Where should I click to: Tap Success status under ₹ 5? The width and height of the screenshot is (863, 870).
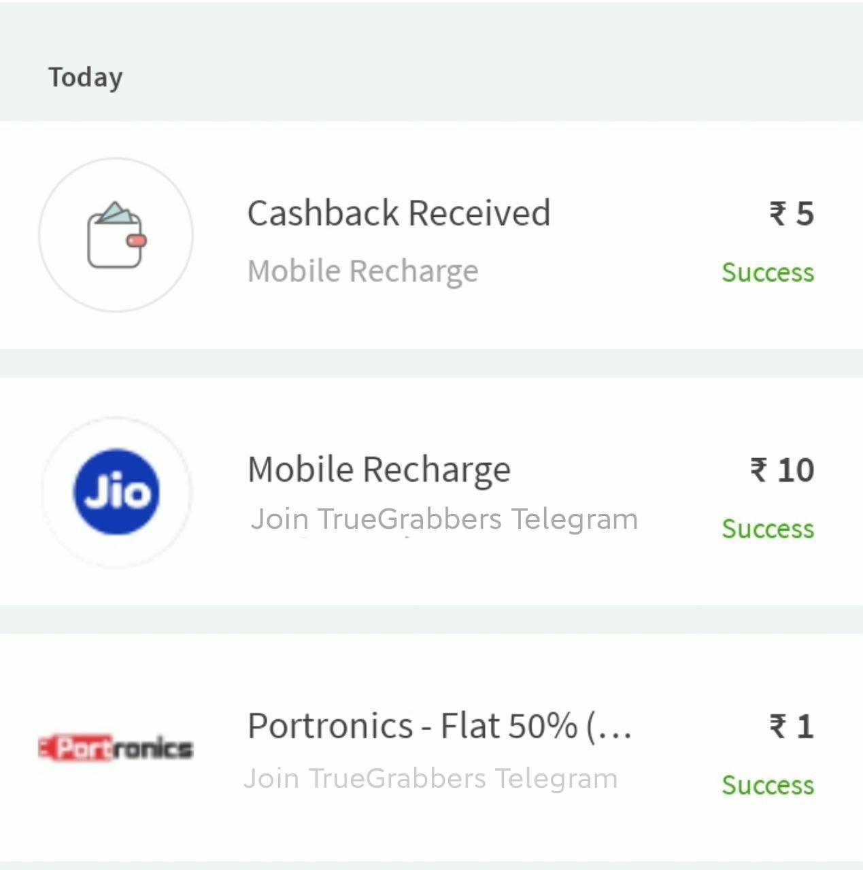(768, 273)
